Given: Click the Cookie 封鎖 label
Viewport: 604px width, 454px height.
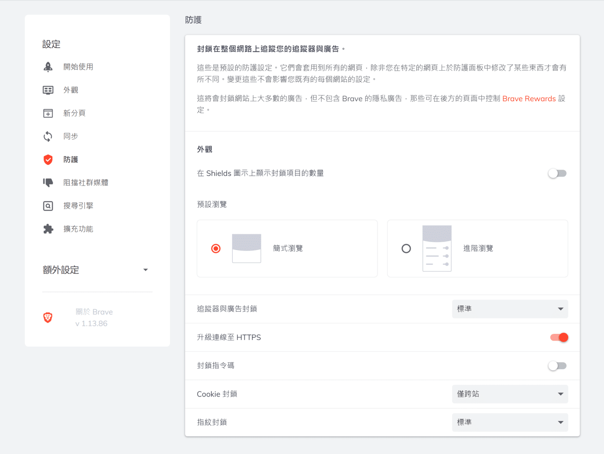Looking at the screenshot, I should click(217, 394).
